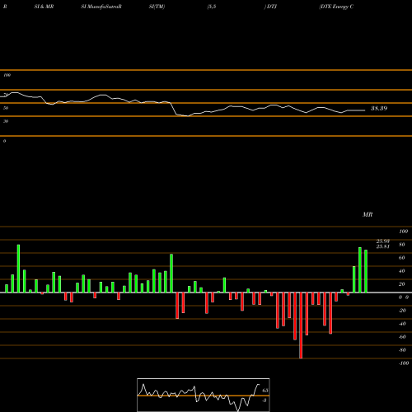The height and width of the screenshot is (412, 412).
Task: Click the '63' value in the mini chart
Action: coord(265,391)
